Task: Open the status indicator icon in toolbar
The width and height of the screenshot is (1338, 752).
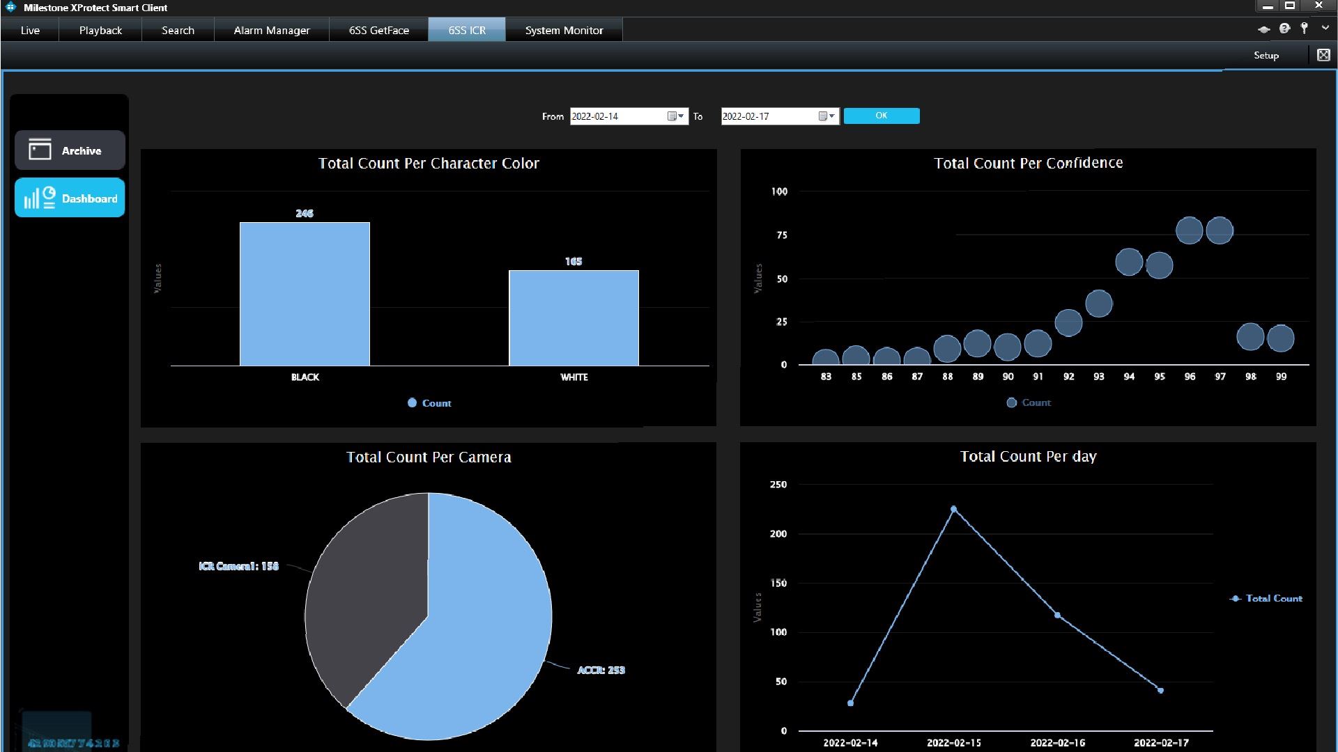Action: pos(1263,29)
